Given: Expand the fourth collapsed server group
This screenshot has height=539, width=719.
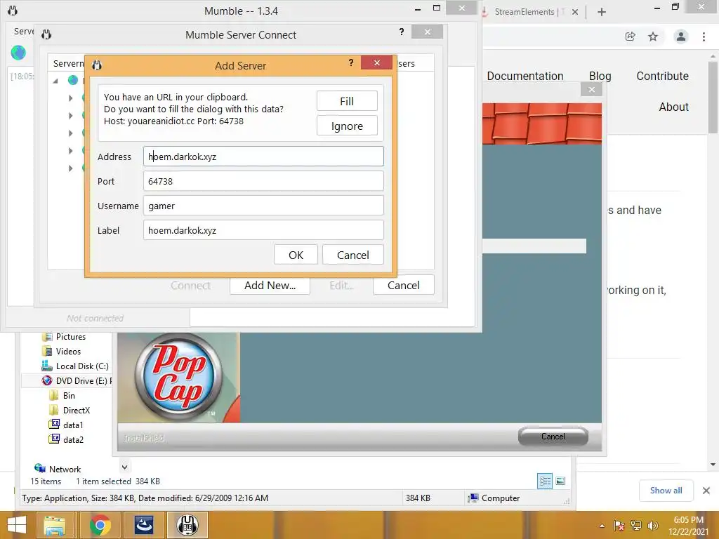Looking at the screenshot, I should coord(71,151).
